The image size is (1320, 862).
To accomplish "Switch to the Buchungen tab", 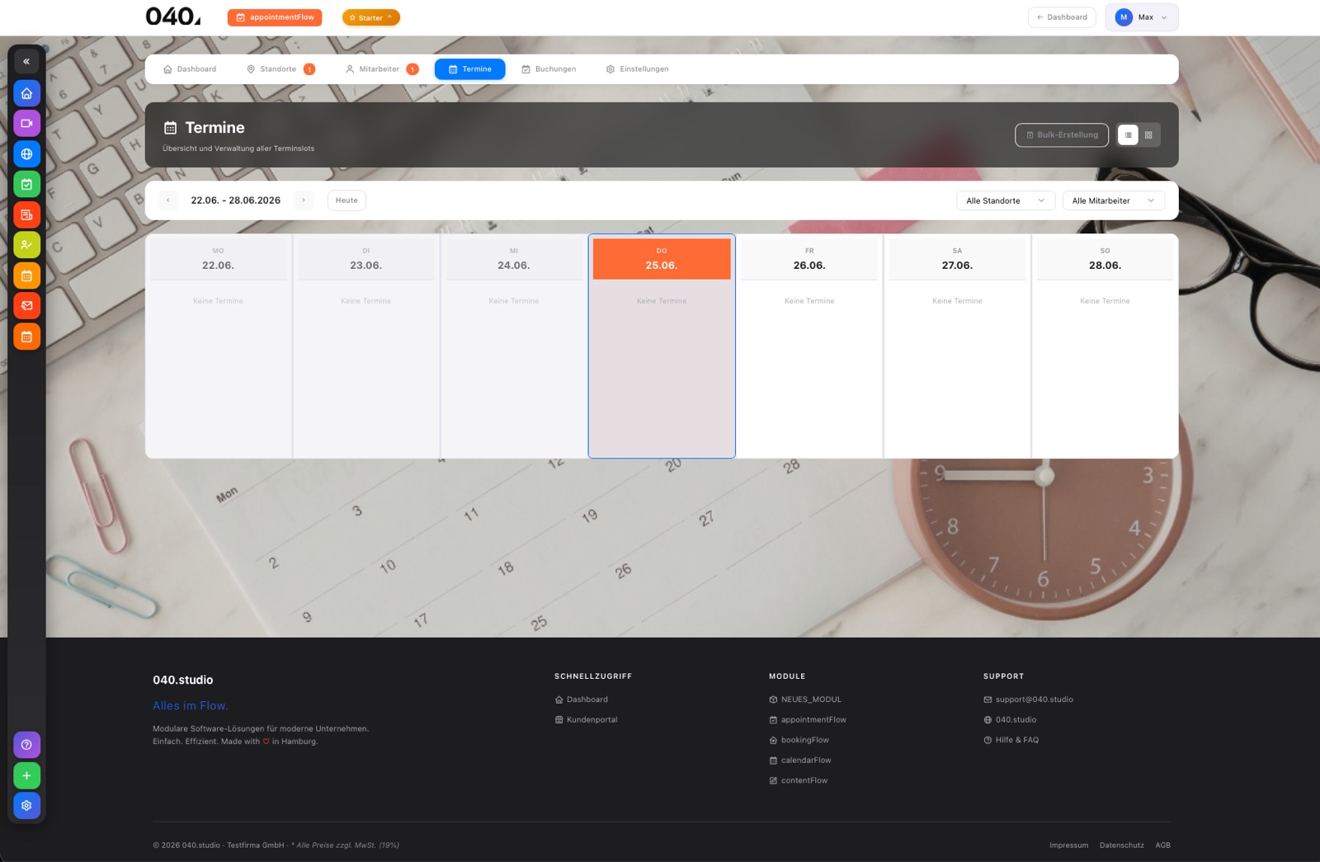I will click(x=549, y=69).
